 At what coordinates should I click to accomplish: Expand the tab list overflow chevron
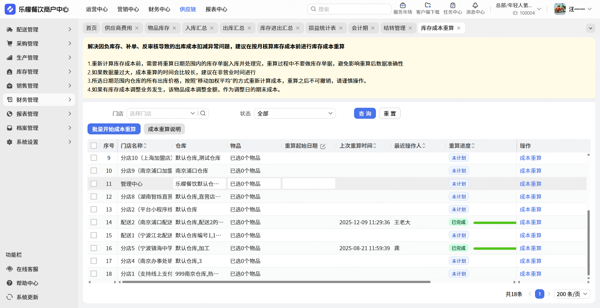pos(590,28)
